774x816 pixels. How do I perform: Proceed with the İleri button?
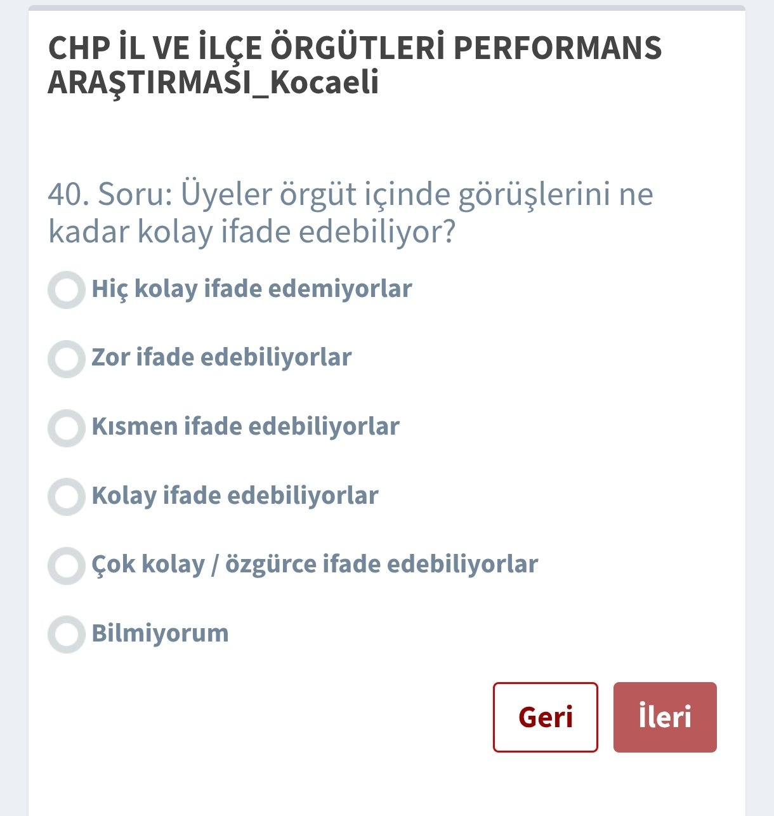coord(665,717)
